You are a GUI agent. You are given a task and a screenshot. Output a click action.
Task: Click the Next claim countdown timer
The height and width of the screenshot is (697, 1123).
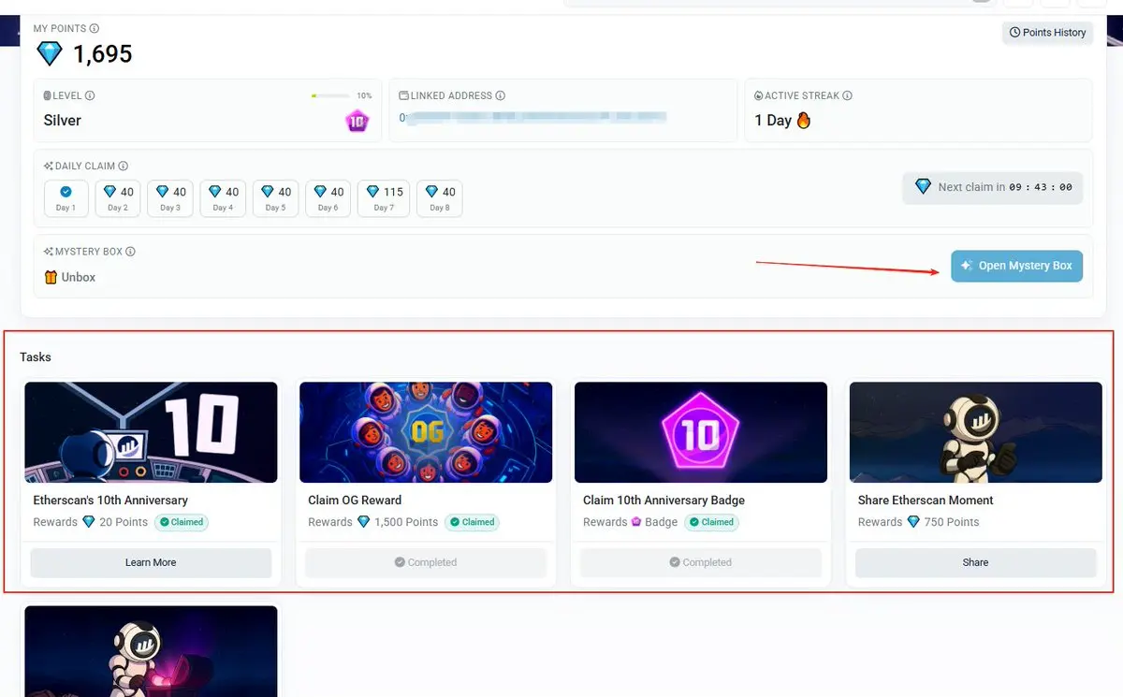pyautogui.click(x=1041, y=187)
